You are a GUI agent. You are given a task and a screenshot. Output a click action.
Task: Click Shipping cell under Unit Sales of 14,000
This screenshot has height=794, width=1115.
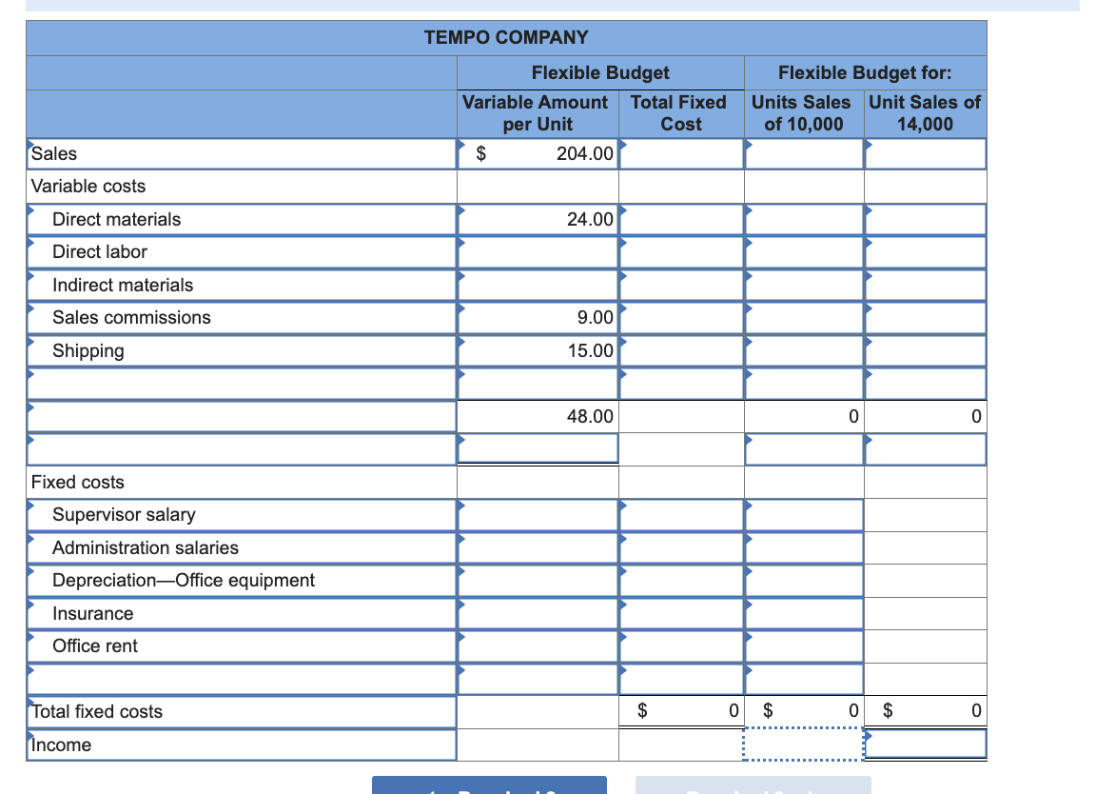tap(925, 350)
